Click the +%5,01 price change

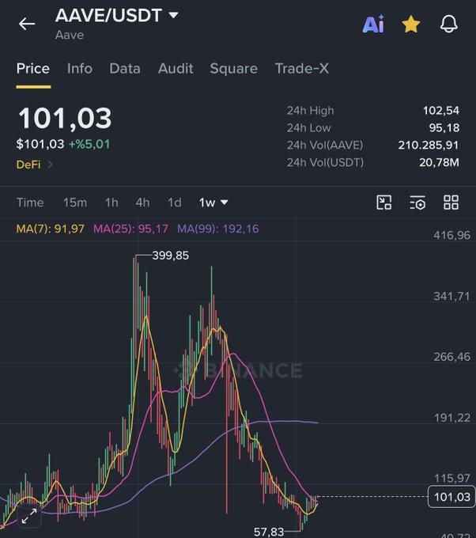(x=89, y=144)
